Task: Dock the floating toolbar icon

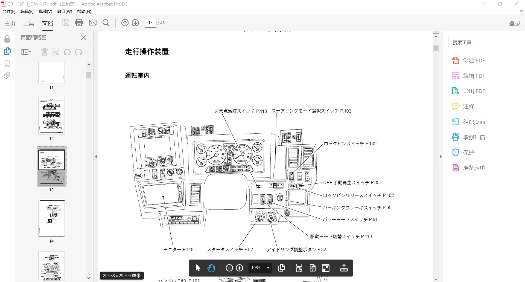Action: click(344, 268)
